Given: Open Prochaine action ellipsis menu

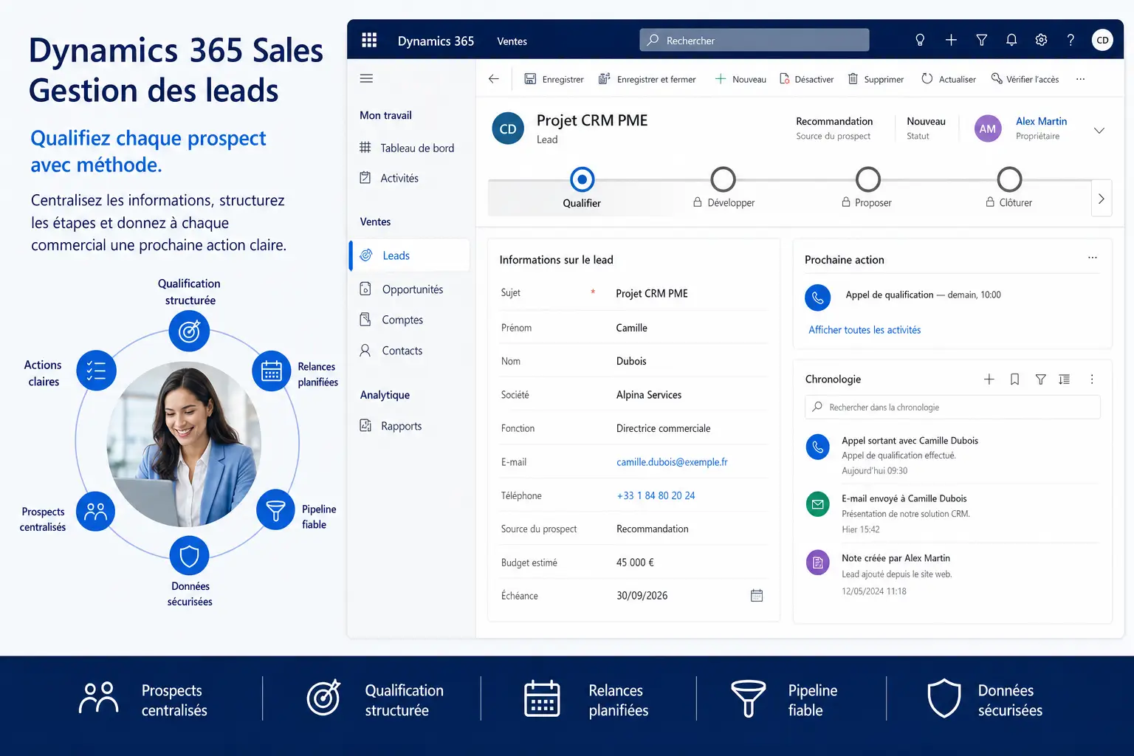Looking at the screenshot, I should tap(1092, 258).
